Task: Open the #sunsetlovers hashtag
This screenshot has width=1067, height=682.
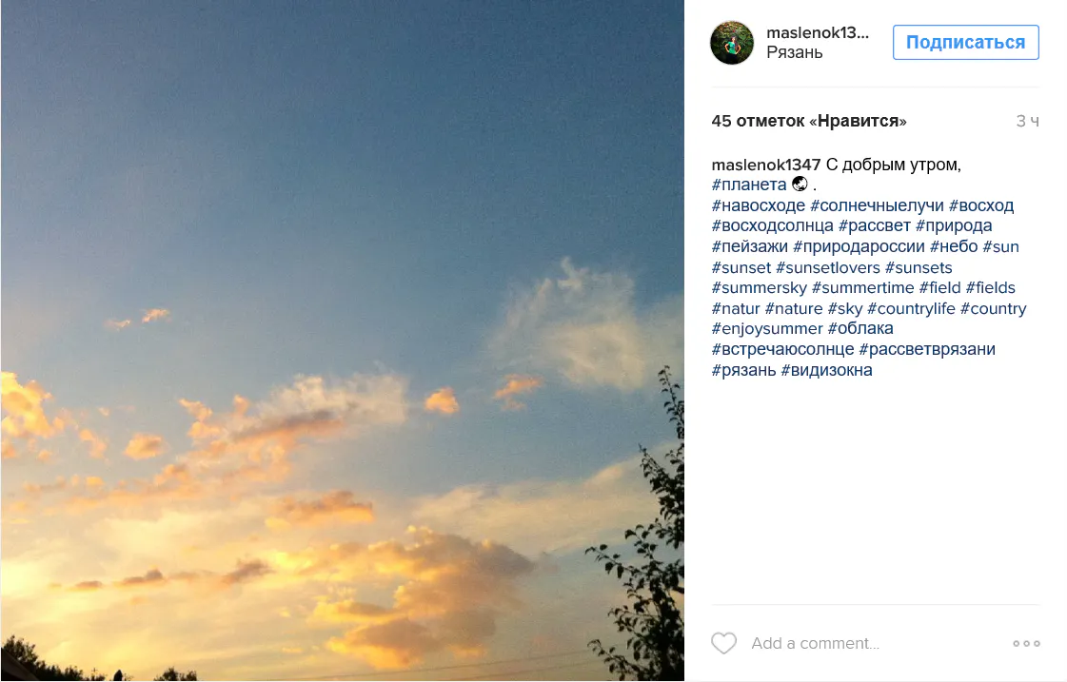Action: (x=827, y=267)
